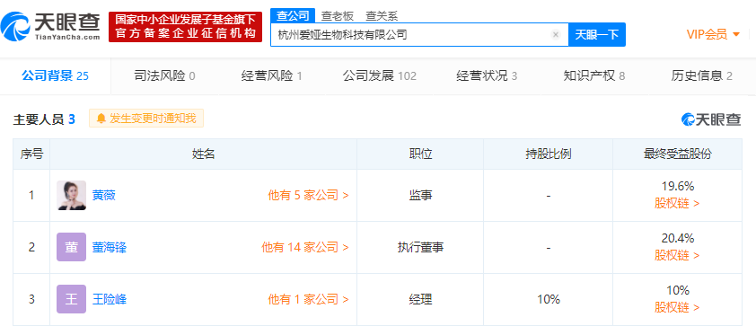
Task: Click the TianYanCha logo at top left
Action: tap(50, 27)
